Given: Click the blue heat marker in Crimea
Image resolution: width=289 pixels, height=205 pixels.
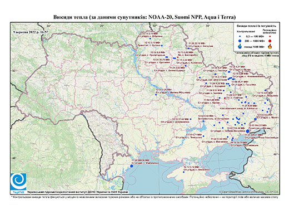Looking at the screenshot, I should pos(184,172).
